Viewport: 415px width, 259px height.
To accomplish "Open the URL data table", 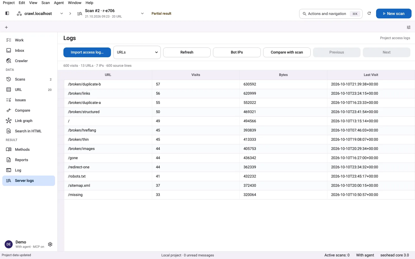I will click(x=29, y=89).
